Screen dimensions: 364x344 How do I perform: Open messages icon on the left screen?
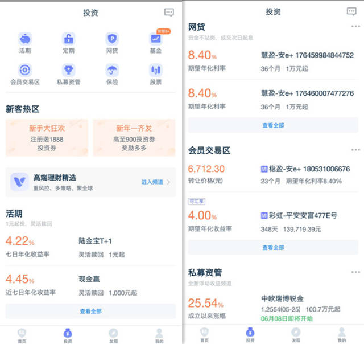169,13
